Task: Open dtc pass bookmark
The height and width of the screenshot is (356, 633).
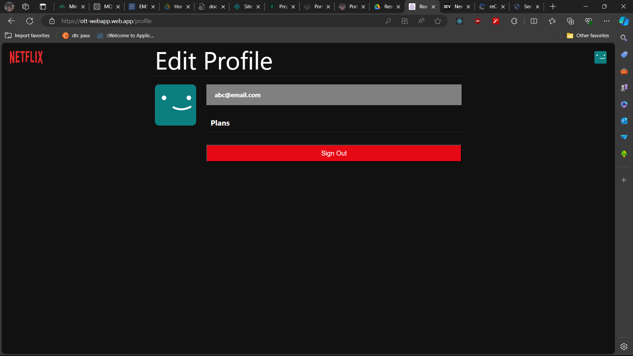Action: pos(76,36)
